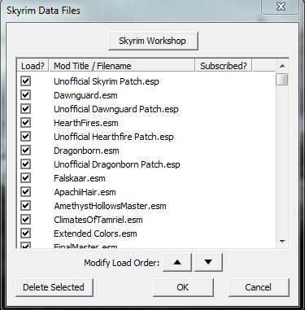This screenshot has height=310, width=305.
Task: Click the mod list scrollbar thumb
Action: point(282,80)
